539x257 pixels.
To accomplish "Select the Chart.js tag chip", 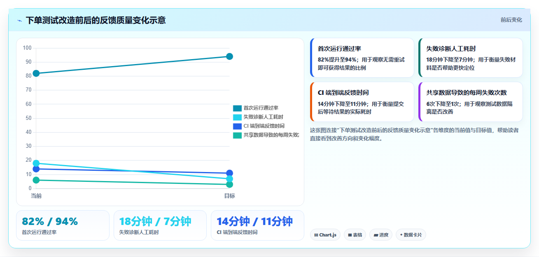I will pos(325,235).
